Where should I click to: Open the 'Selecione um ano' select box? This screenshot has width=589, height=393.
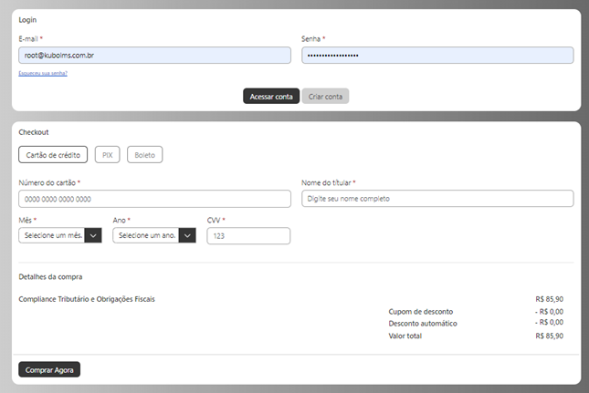point(146,235)
